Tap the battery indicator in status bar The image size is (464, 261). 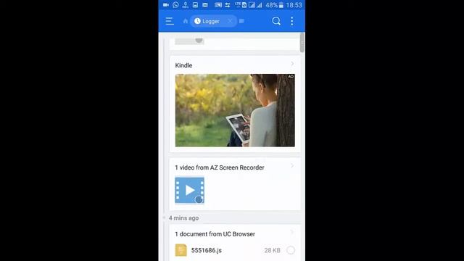[281, 5]
